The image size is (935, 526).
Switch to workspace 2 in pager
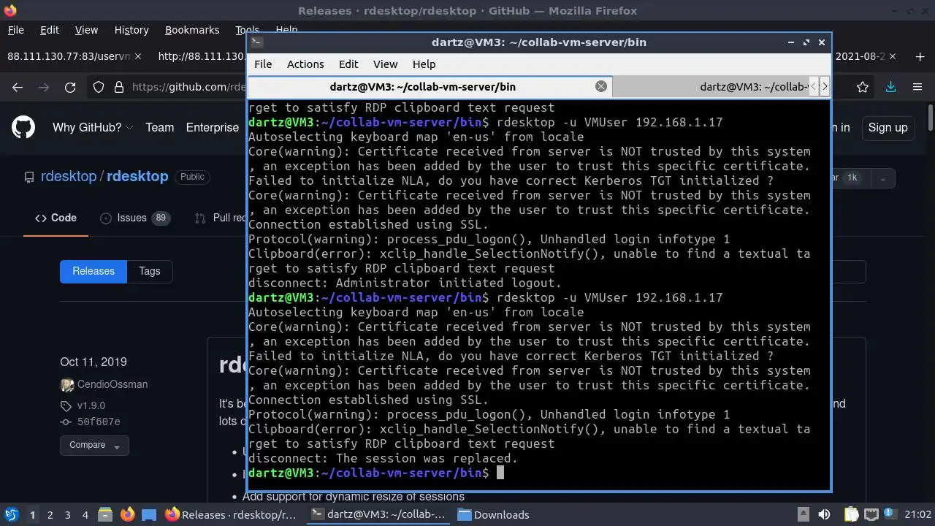coord(50,514)
